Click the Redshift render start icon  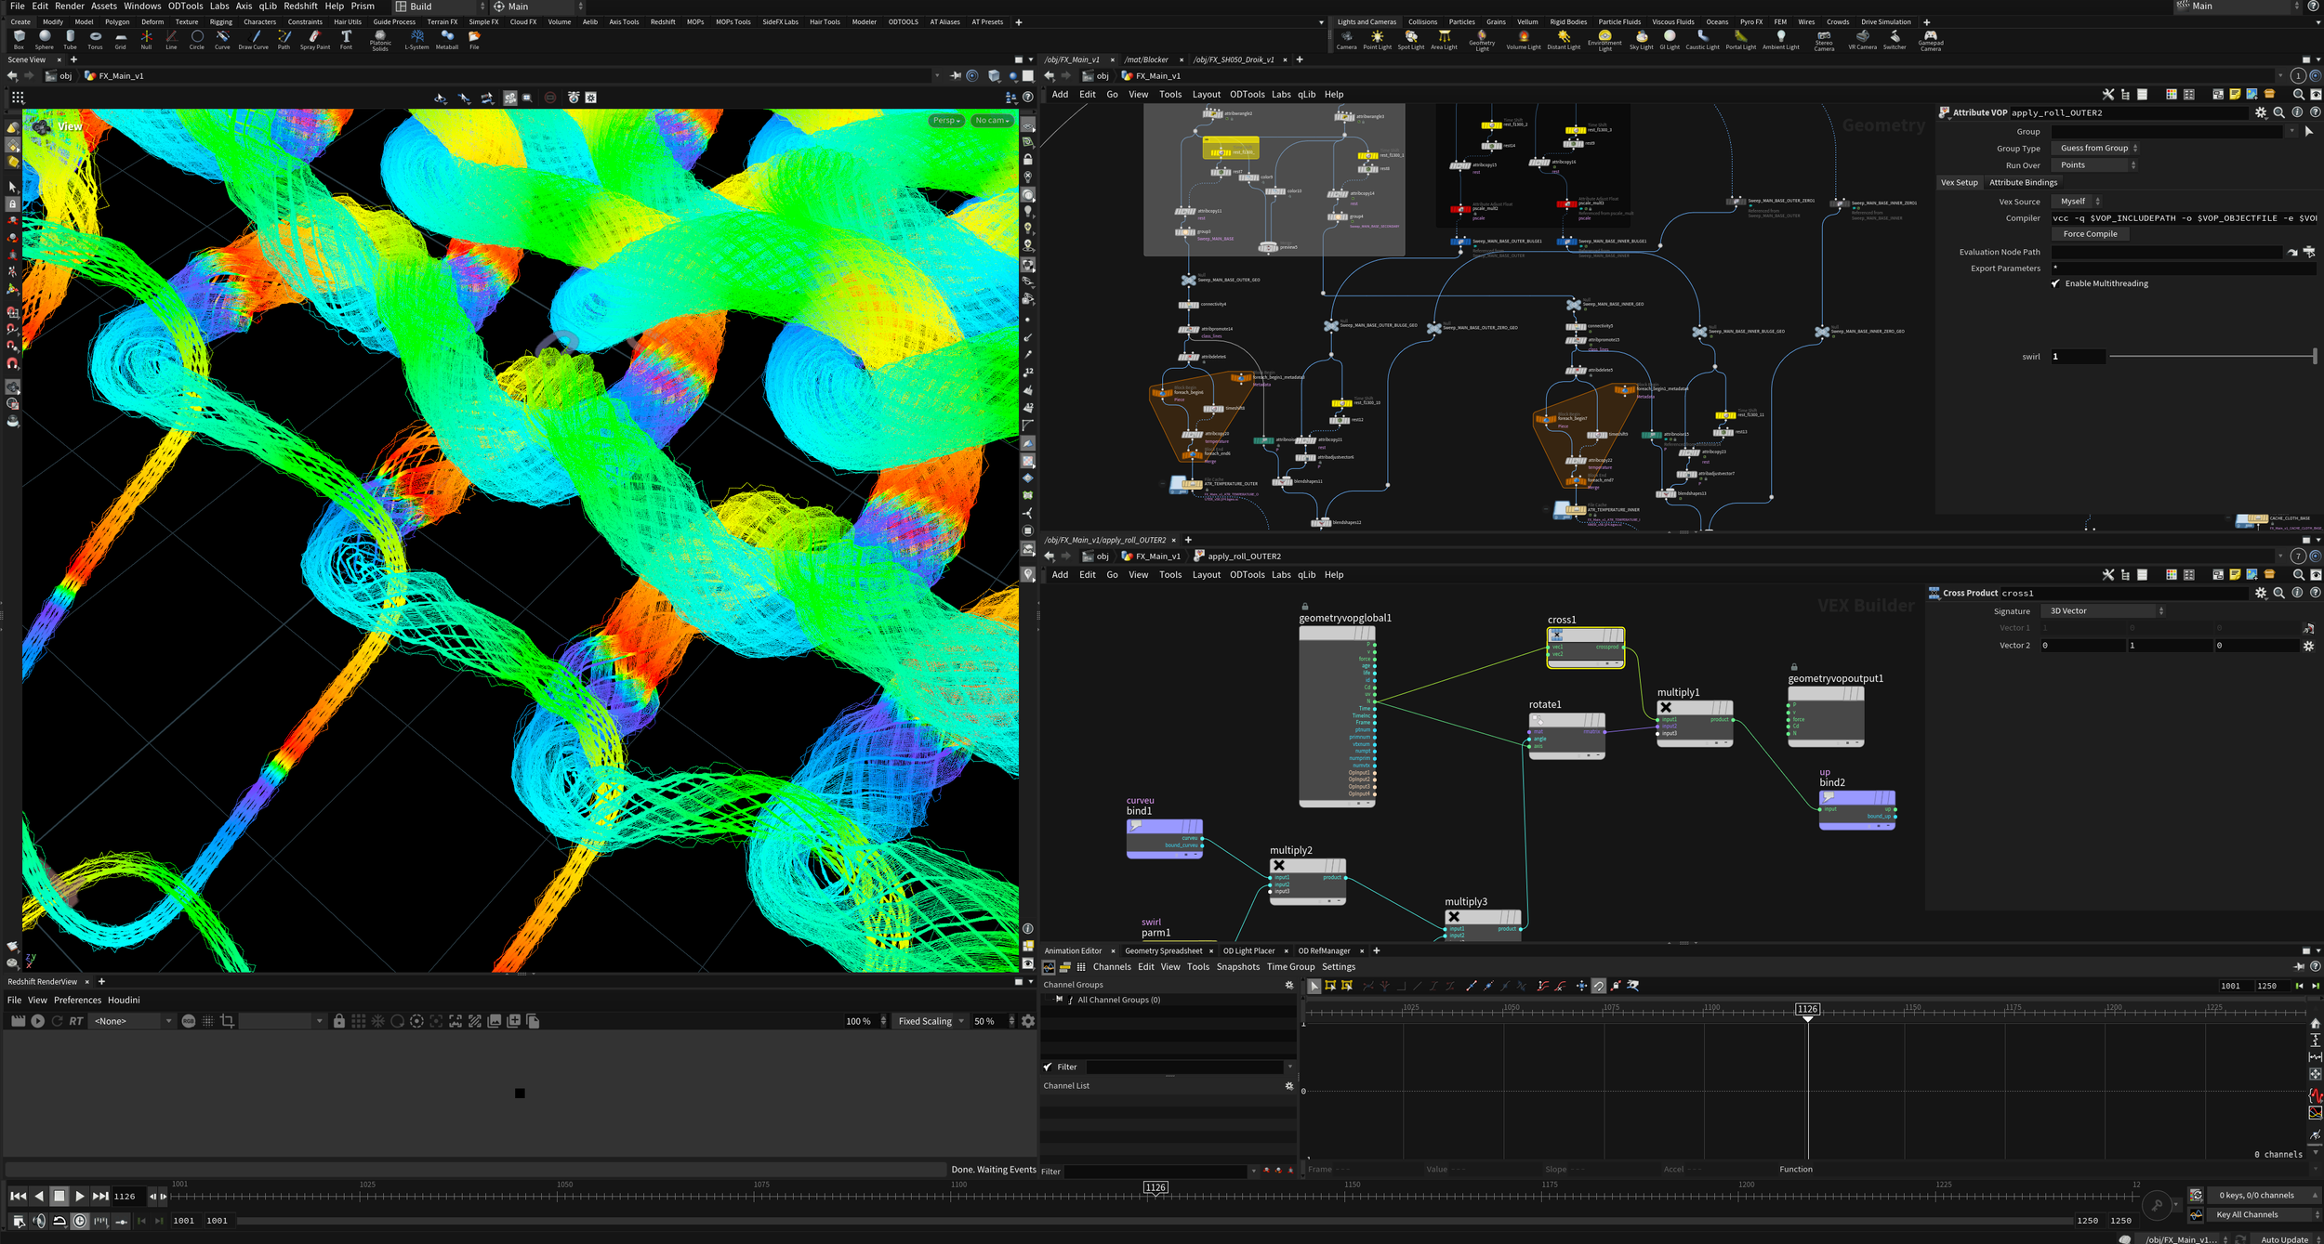click(37, 1021)
